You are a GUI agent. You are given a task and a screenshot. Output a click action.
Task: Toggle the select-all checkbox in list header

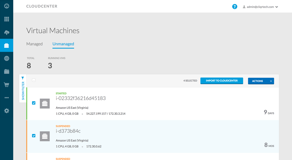coord(34,80)
